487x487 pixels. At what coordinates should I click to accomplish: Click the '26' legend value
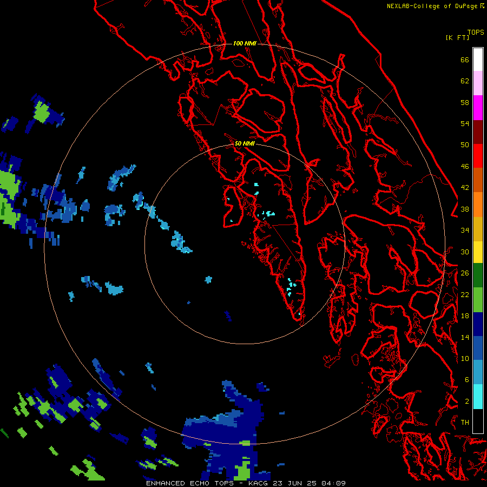pos(465,273)
